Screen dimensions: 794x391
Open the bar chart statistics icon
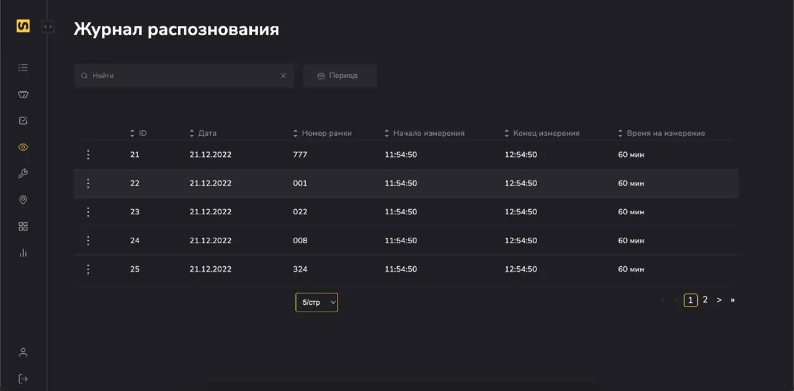(23, 253)
